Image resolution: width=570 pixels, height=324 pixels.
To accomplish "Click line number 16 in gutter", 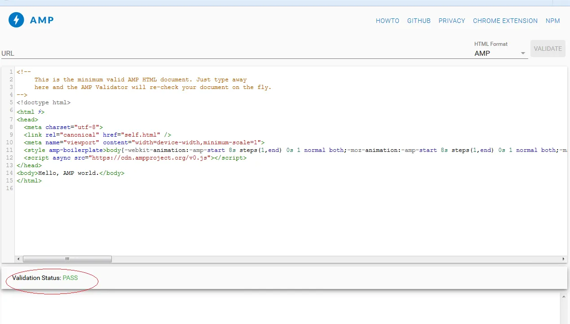I will (x=9, y=188).
